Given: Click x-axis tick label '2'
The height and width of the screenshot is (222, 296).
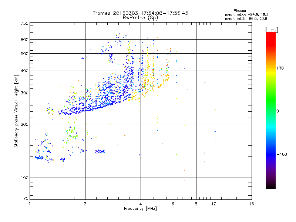Looking at the screenshot, I should 85,204.
